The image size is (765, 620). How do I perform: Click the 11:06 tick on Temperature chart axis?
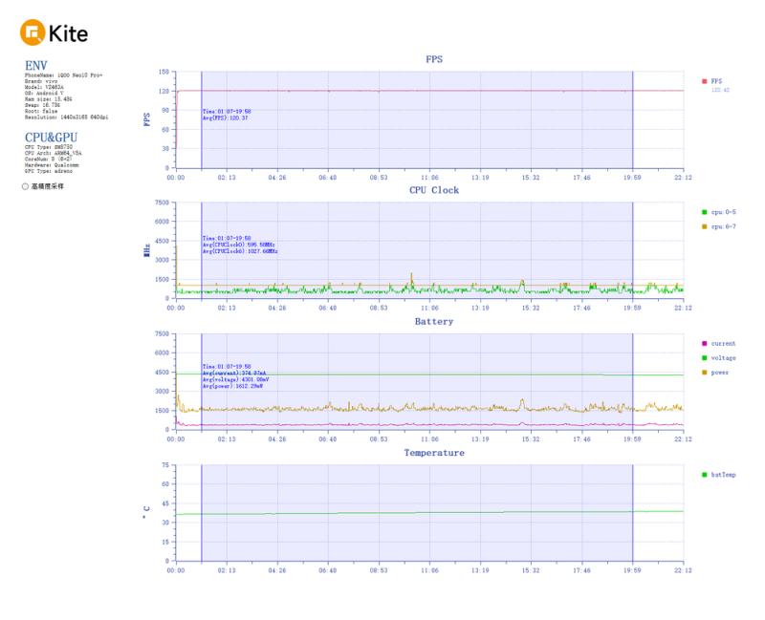[x=429, y=569]
